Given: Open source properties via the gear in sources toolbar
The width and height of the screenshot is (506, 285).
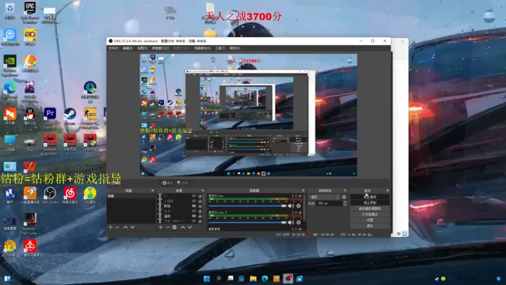Looking at the screenshot, I should [175, 227].
